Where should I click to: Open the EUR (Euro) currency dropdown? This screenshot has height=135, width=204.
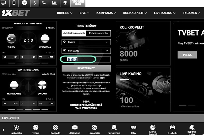pyautogui.click(x=86, y=51)
